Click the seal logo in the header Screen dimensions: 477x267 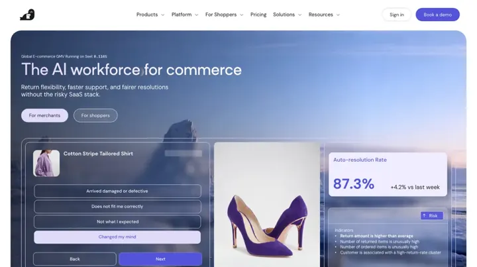(27, 15)
